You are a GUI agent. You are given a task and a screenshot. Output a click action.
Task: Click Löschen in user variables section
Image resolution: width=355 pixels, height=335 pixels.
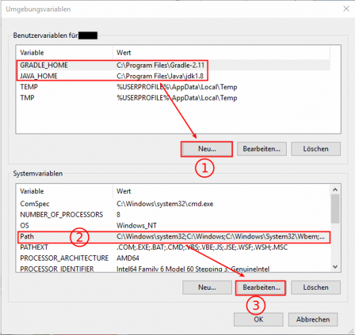pos(316,149)
